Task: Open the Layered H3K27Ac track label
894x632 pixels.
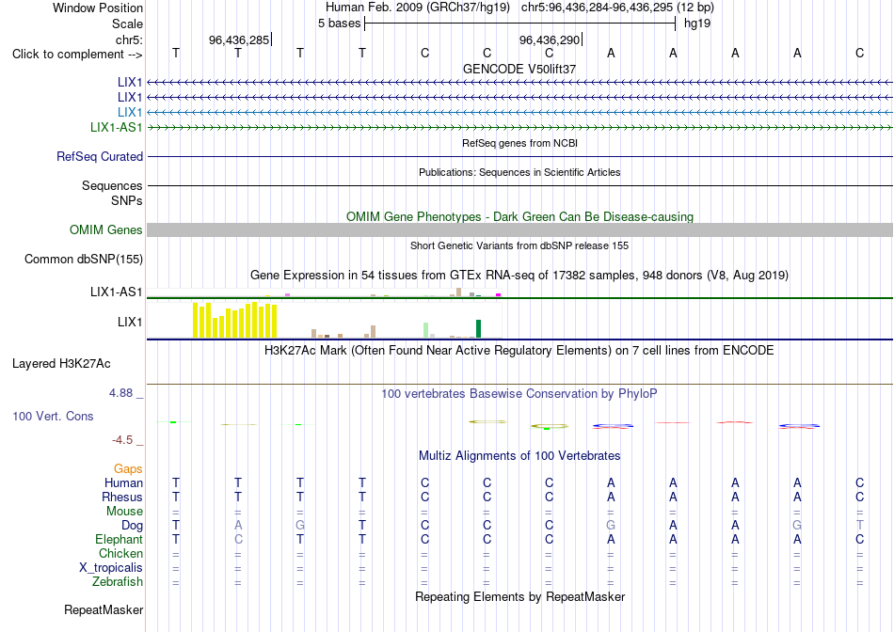Action: [x=61, y=364]
